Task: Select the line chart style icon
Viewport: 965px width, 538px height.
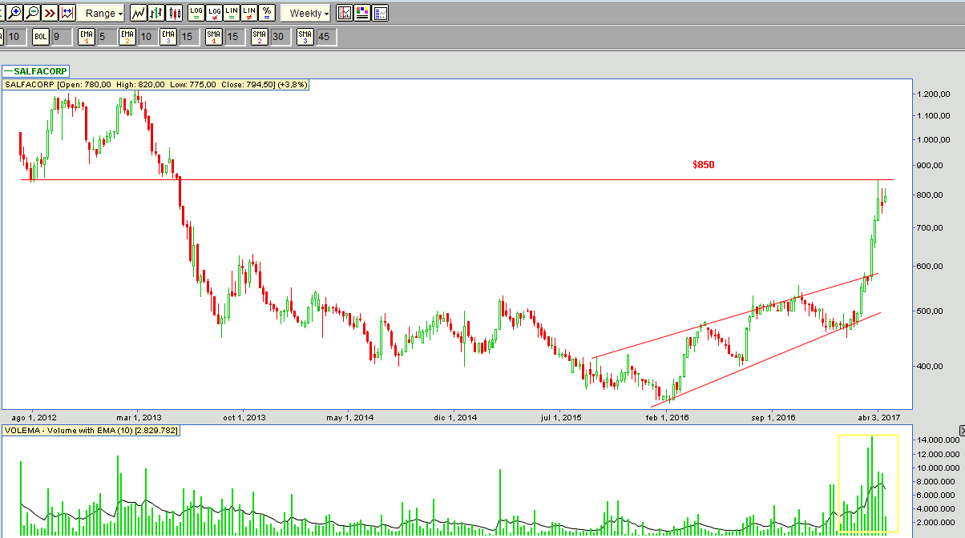Action: 139,13
